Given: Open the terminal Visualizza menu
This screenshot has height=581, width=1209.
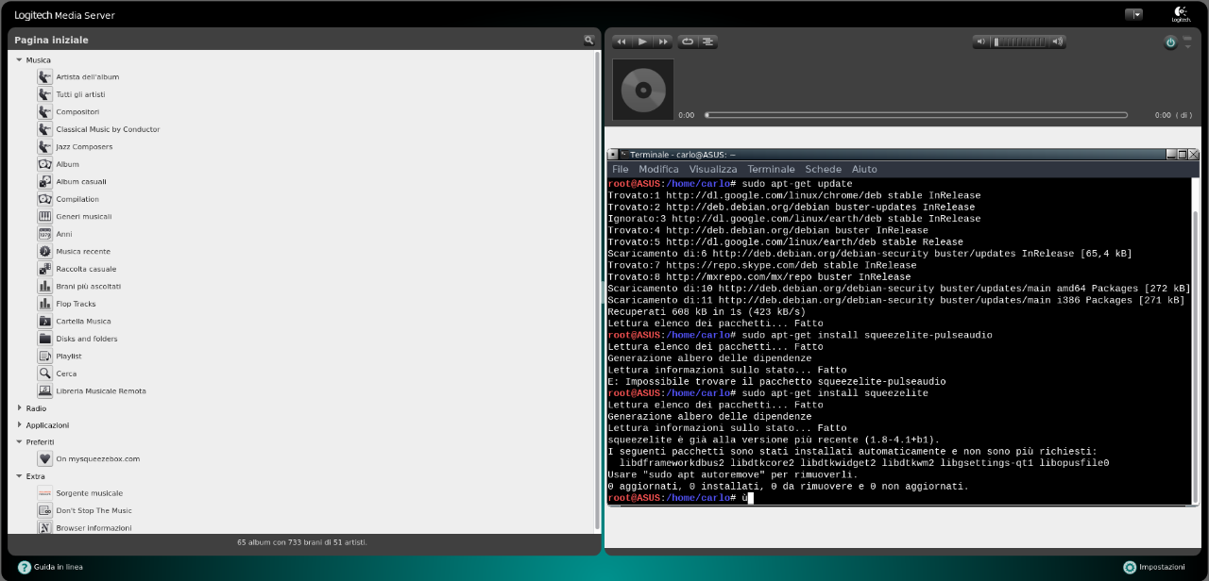Looking at the screenshot, I should click(713, 170).
